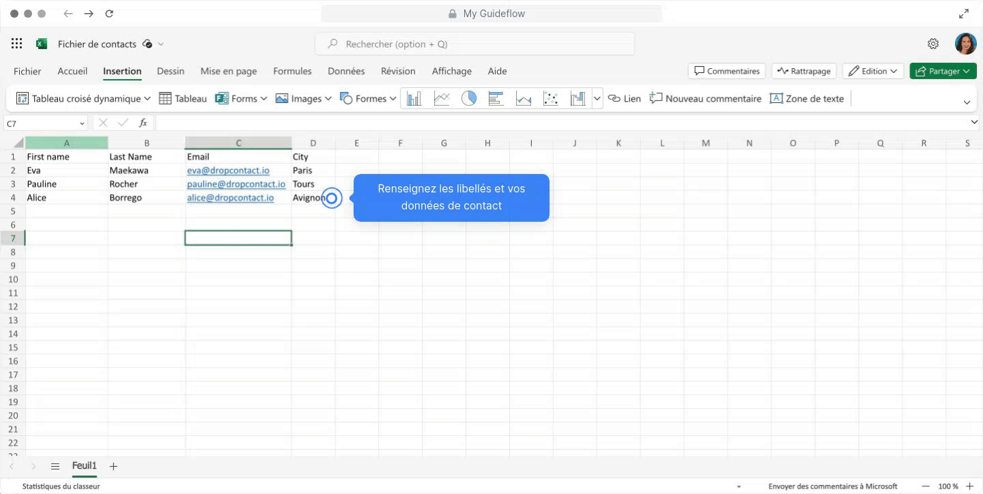Zoom in with the plus button
Viewport: 983px width, 494px height.
click(969, 486)
